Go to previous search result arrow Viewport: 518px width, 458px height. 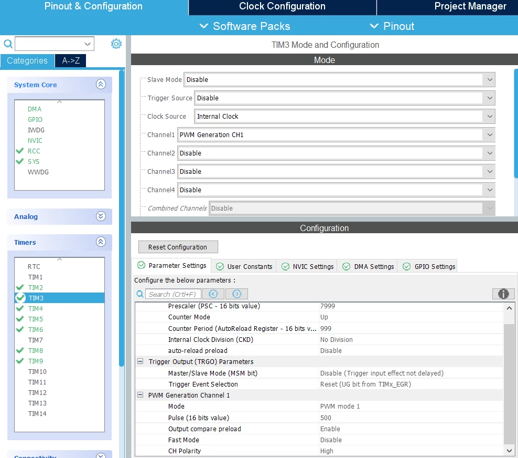point(213,294)
